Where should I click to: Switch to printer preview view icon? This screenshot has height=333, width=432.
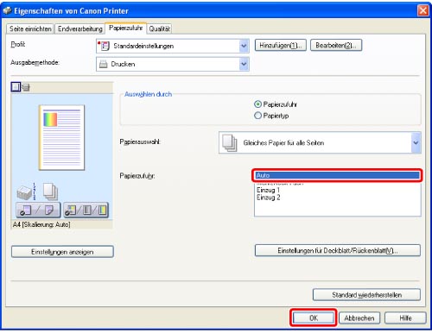(x=26, y=87)
